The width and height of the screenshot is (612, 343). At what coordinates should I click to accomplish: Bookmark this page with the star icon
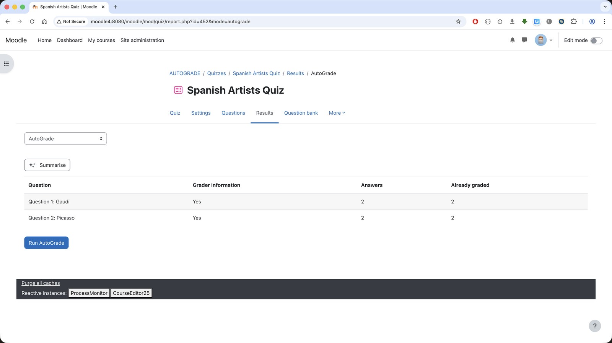click(458, 21)
